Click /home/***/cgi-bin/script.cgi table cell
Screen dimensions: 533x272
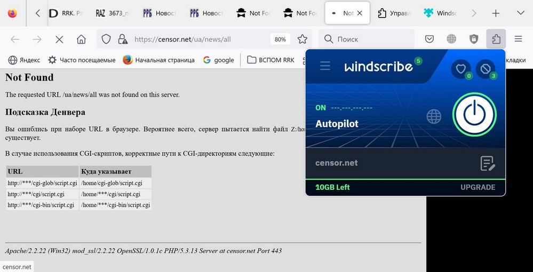(x=116, y=205)
